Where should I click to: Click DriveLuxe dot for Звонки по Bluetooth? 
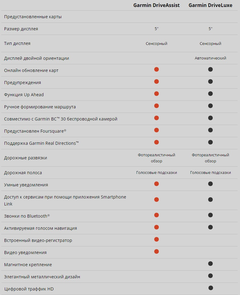click(210, 215)
